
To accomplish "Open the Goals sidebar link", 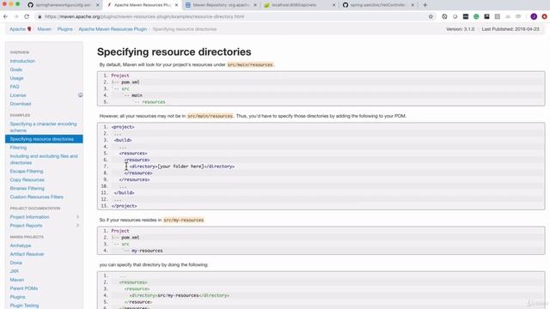I will [16, 70].
